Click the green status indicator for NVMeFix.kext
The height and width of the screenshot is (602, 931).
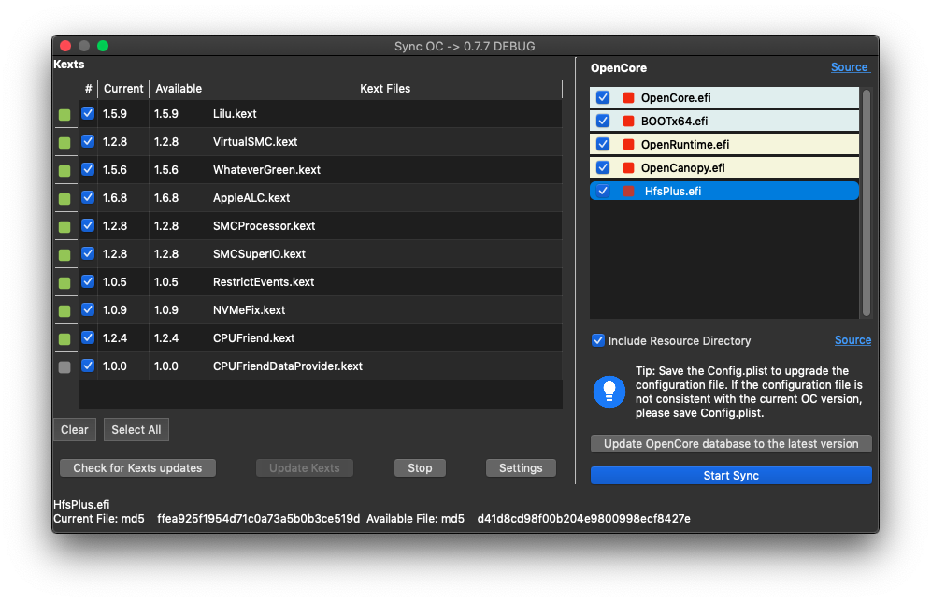tap(64, 310)
